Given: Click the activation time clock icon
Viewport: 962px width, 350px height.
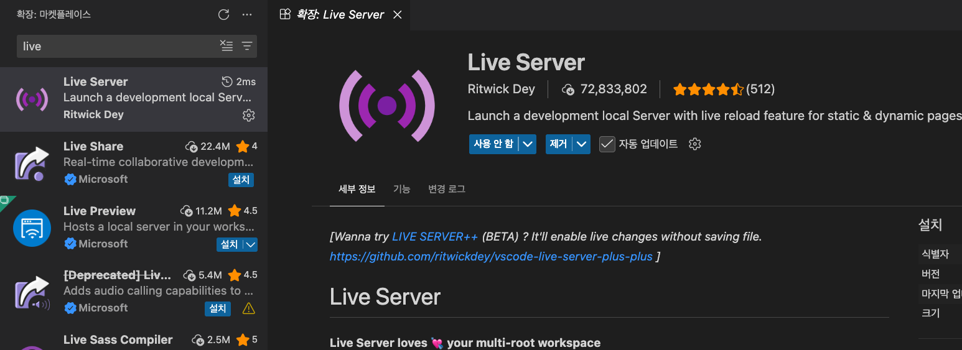Looking at the screenshot, I should pos(228,81).
